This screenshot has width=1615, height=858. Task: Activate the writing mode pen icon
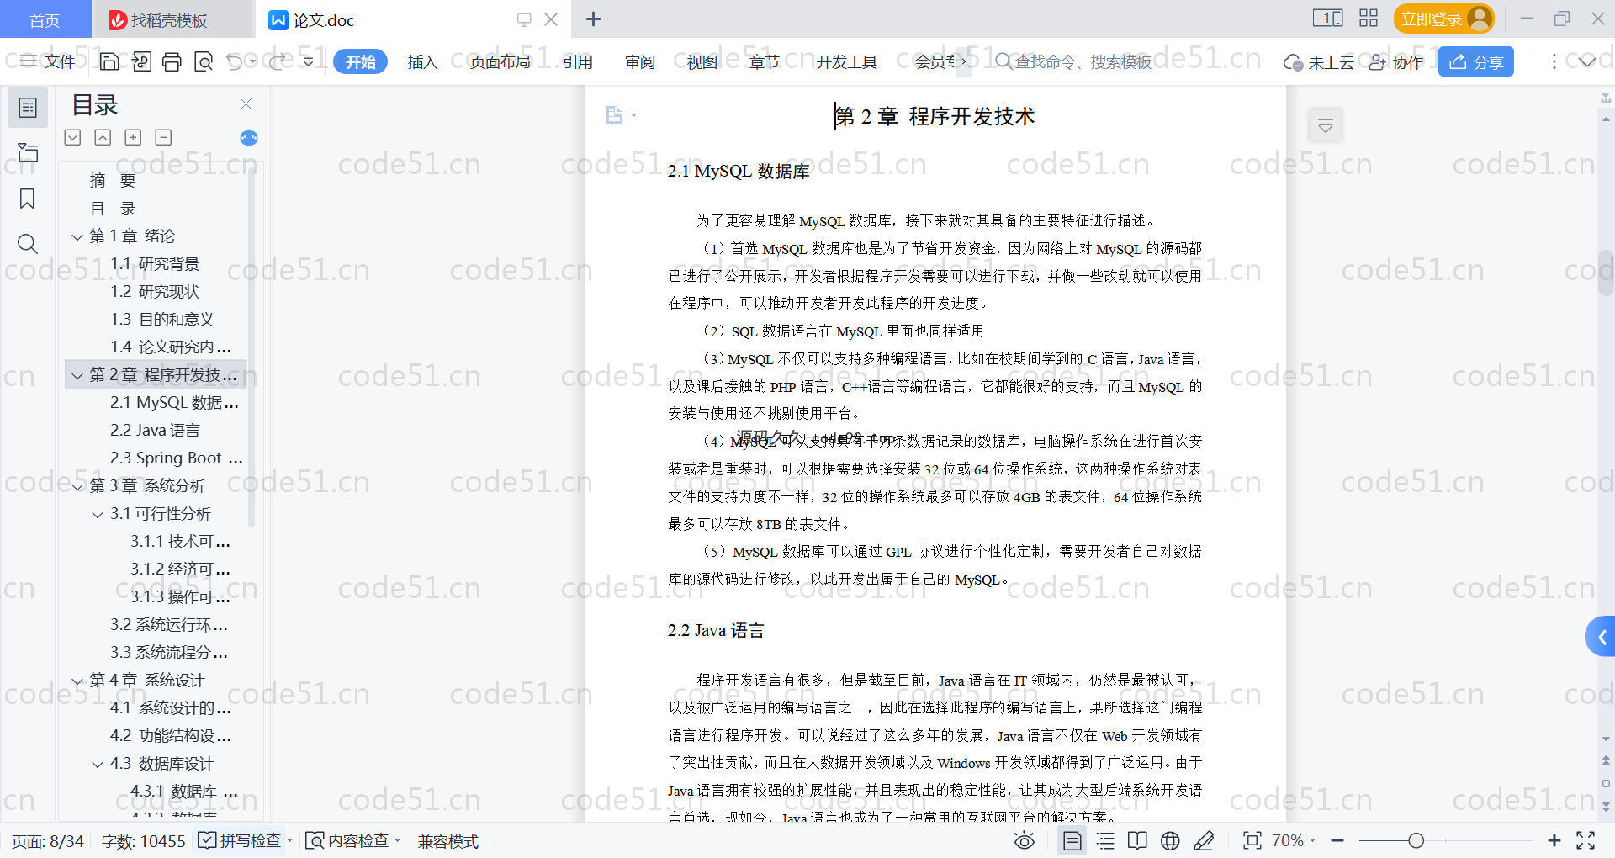pyautogui.click(x=1204, y=840)
